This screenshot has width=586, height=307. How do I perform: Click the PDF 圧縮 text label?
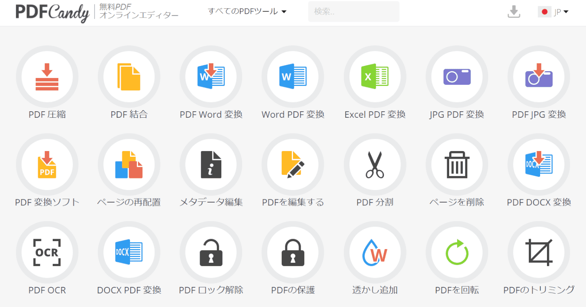pyautogui.click(x=47, y=115)
